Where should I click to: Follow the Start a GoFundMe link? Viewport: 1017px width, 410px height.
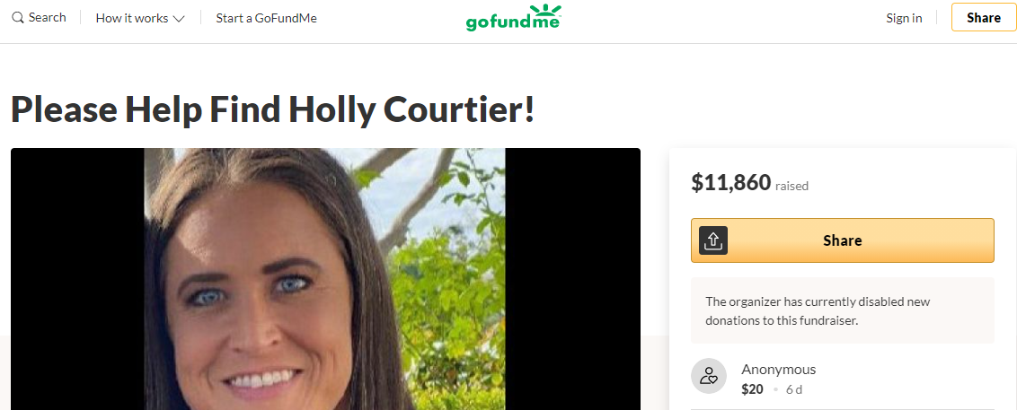point(267,18)
